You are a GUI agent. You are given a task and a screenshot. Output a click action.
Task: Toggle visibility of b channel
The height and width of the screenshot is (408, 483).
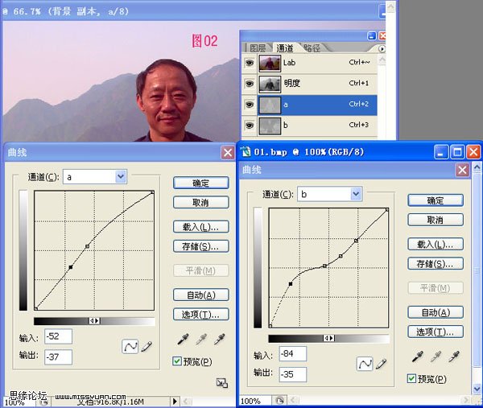pos(250,126)
